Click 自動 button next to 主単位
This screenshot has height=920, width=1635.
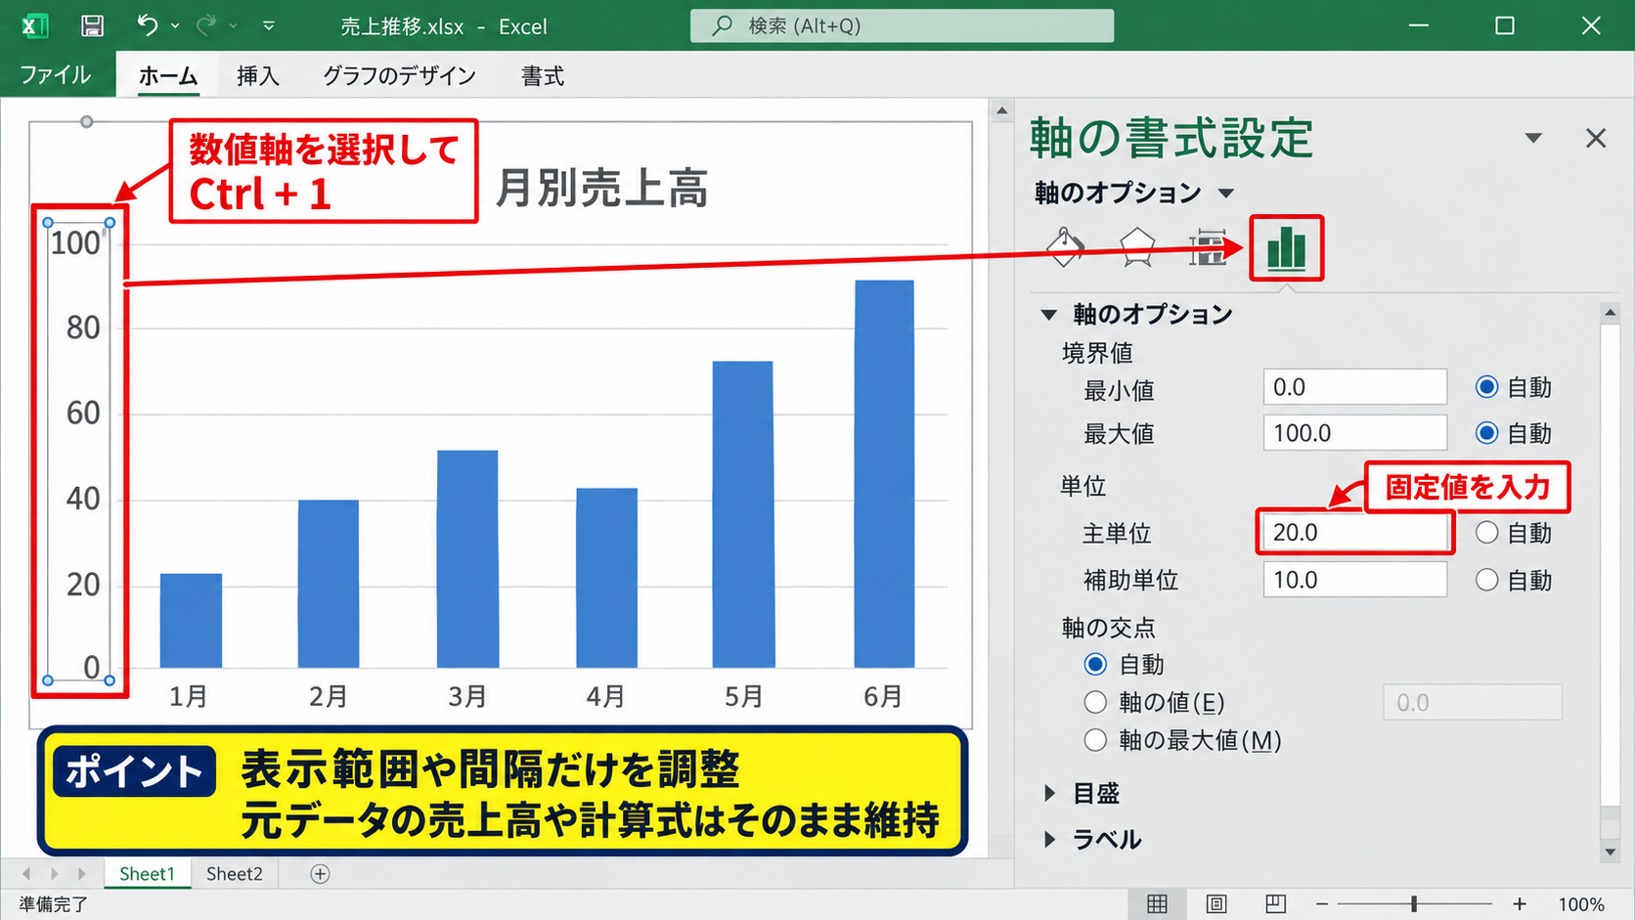tap(1486, 533)
